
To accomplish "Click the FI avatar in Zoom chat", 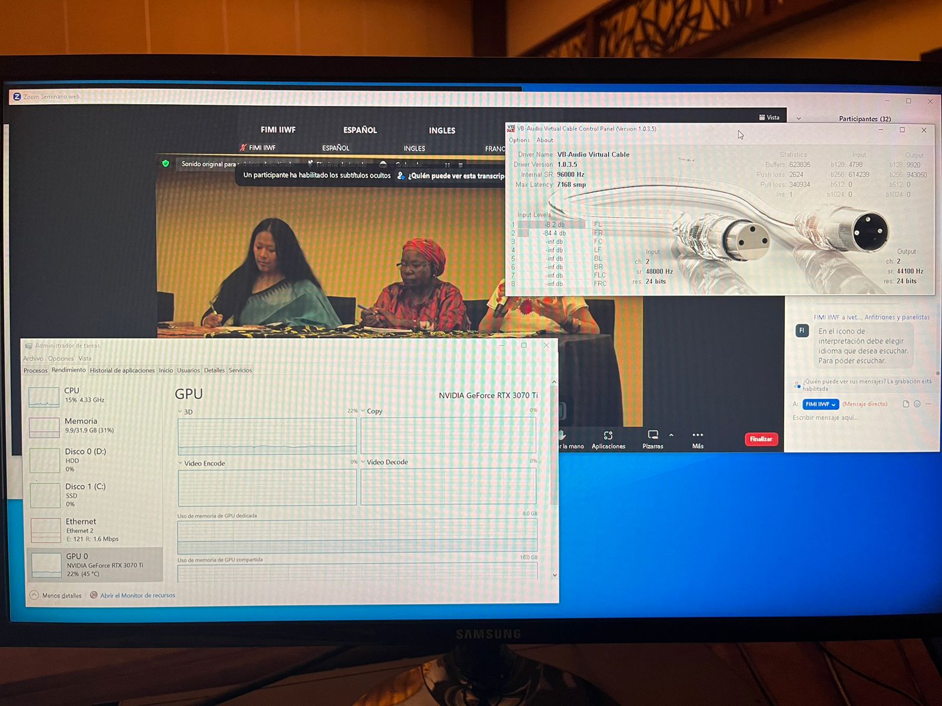I will (x=802, y=331).
